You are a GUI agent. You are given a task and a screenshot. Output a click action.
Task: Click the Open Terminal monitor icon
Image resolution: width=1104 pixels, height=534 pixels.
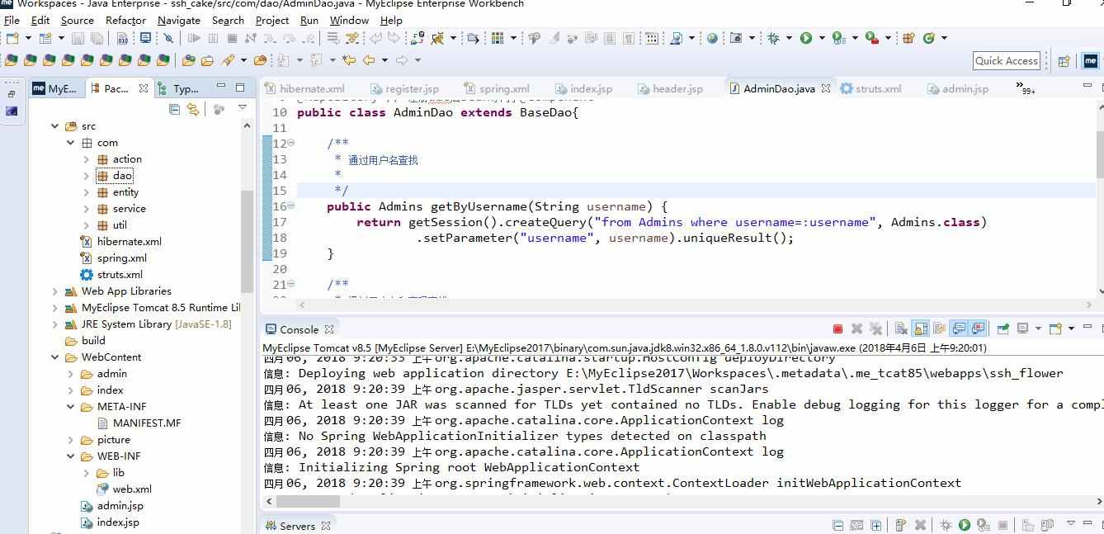(x=145, y=38)
